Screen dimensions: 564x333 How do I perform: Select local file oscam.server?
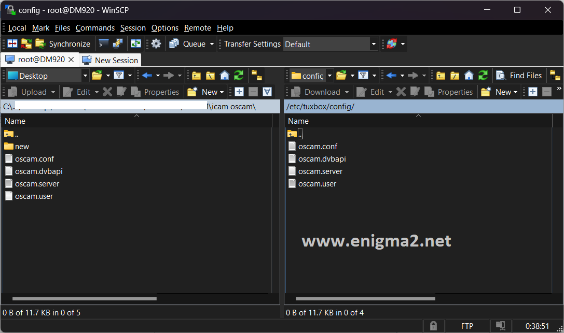32,184
